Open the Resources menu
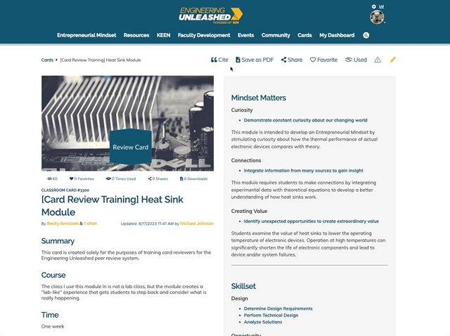The width and height of the screenshot is (450, 336). tap(136, 35)
